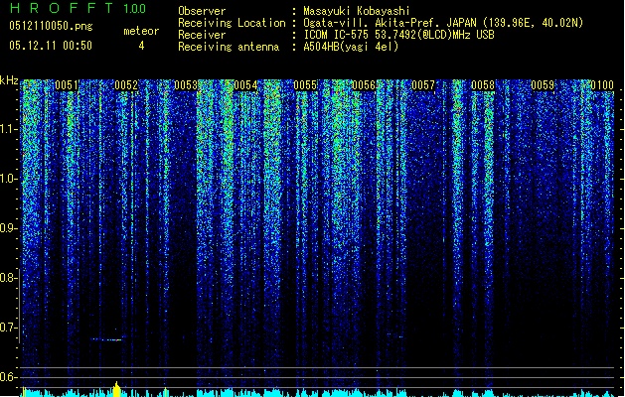Click the ICOM IC-575 receiver text
The image size is (625, 397).
tap(398, 35)
